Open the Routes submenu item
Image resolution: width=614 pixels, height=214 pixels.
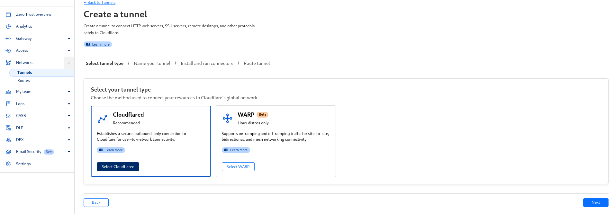[x=23, y=81]
